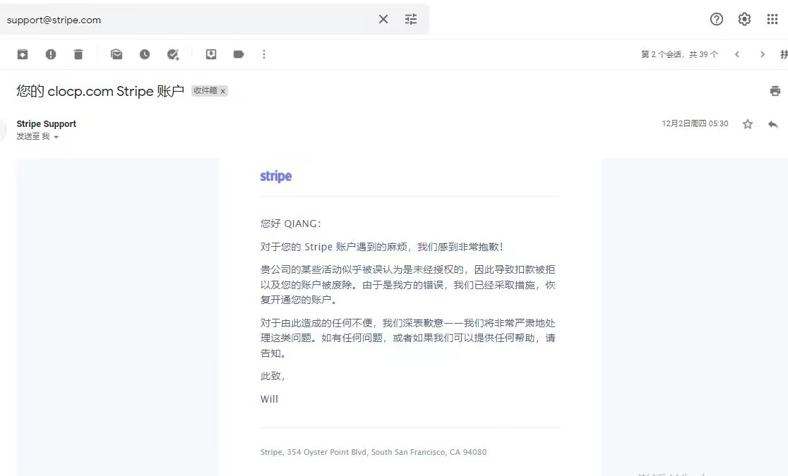Delete the current email

(78, 54)
